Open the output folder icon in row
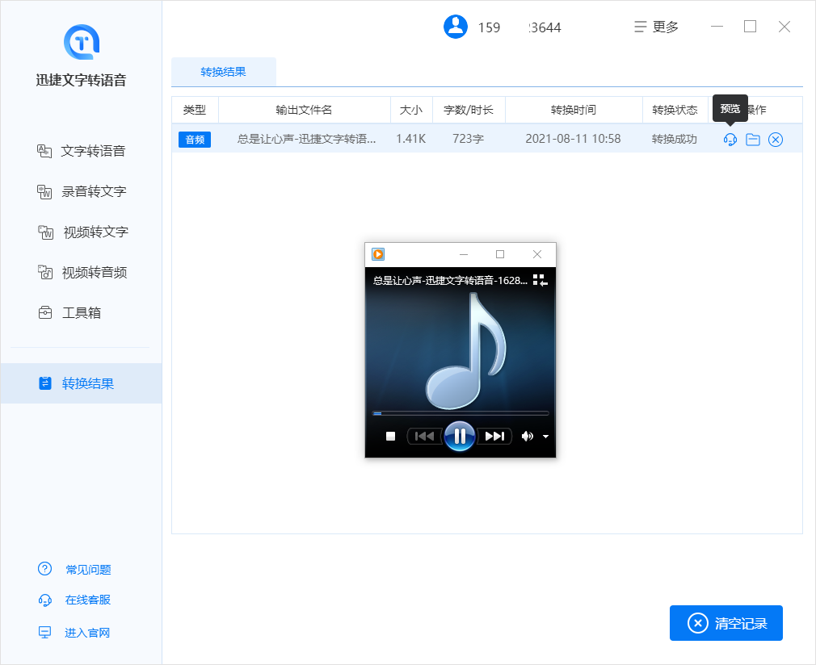The image size is (816, 665). point(753,140)
